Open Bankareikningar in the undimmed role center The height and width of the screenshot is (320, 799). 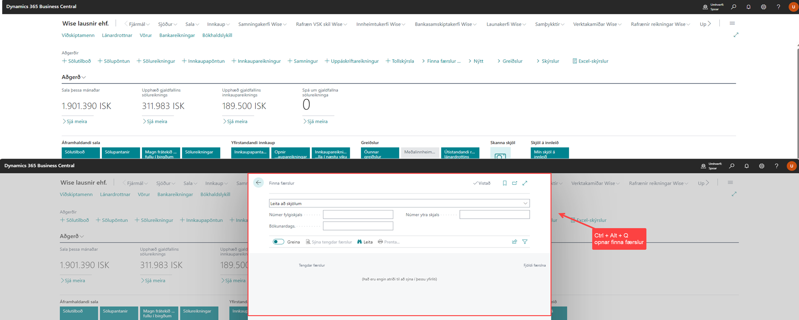177,35
